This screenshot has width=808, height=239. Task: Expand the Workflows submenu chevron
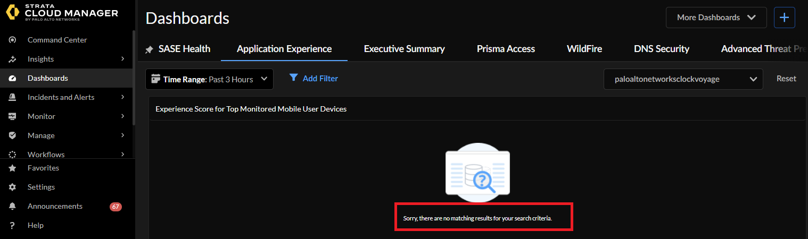coord(123,155)
